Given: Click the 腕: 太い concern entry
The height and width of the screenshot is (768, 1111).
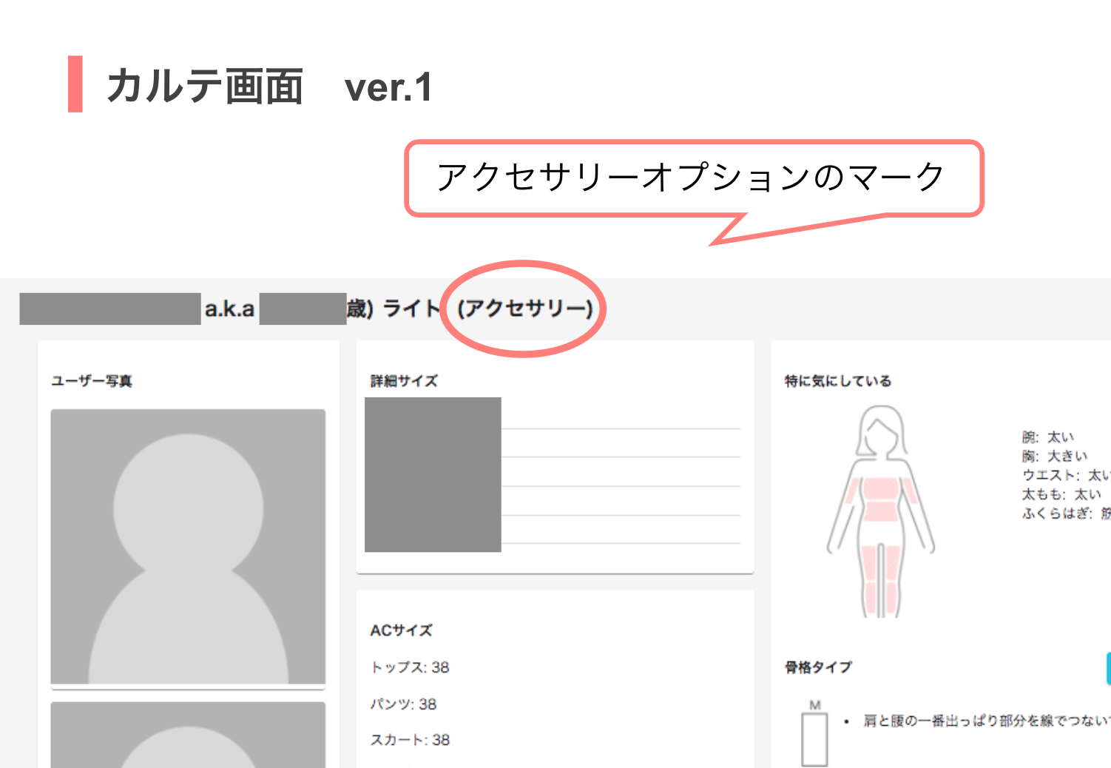Looking at the screenshot, I should coord(1047,437).
